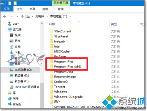The width and height of the screenshot is (147, 111).
Task: Switch to the 共享 ribbon tab
Action: [x=32, y=9]
